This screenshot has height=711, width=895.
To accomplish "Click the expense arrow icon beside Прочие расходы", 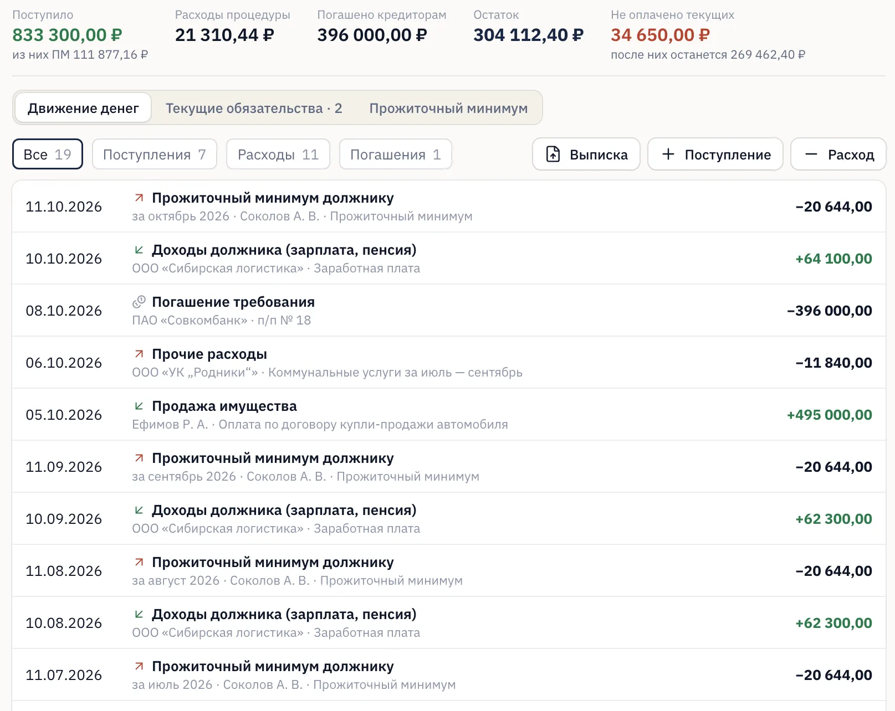I will tap(139, 354).
